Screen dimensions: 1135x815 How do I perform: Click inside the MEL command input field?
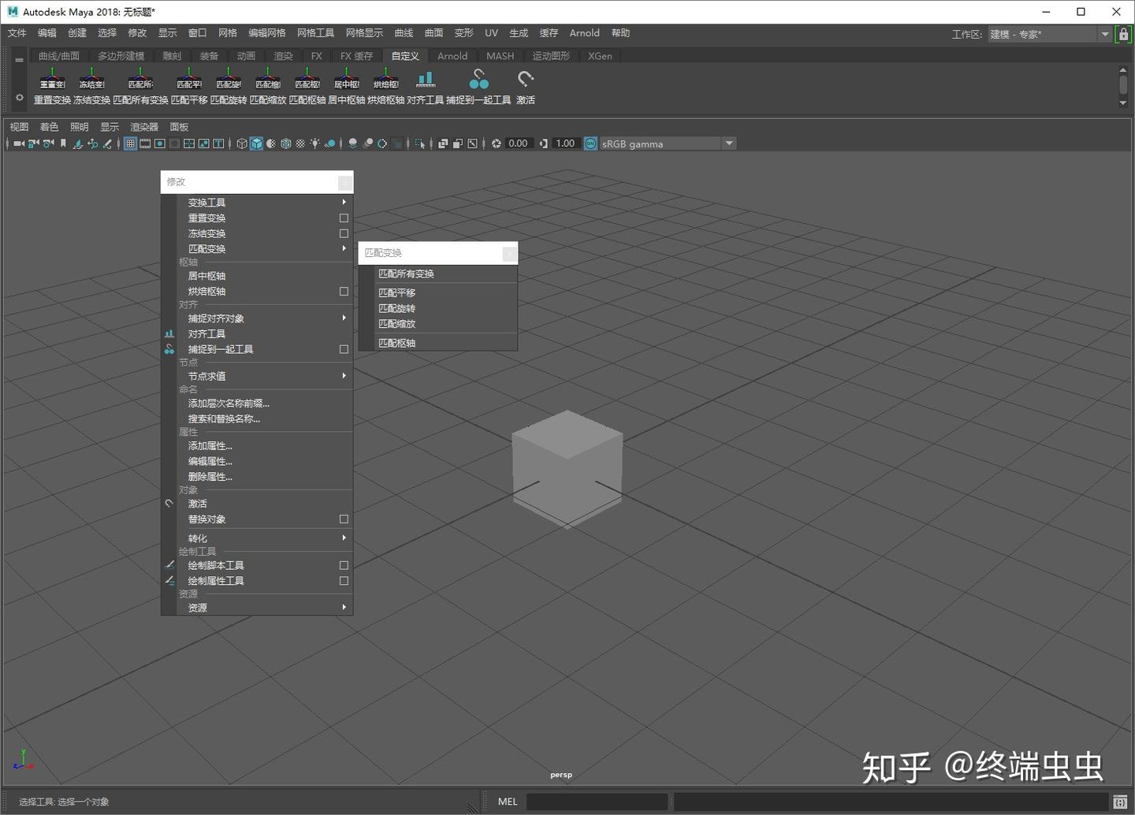597,802
